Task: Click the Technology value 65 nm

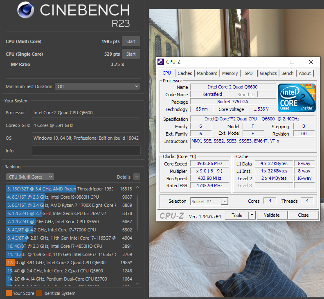Action: pyautogui.click(x=201, y=109)
